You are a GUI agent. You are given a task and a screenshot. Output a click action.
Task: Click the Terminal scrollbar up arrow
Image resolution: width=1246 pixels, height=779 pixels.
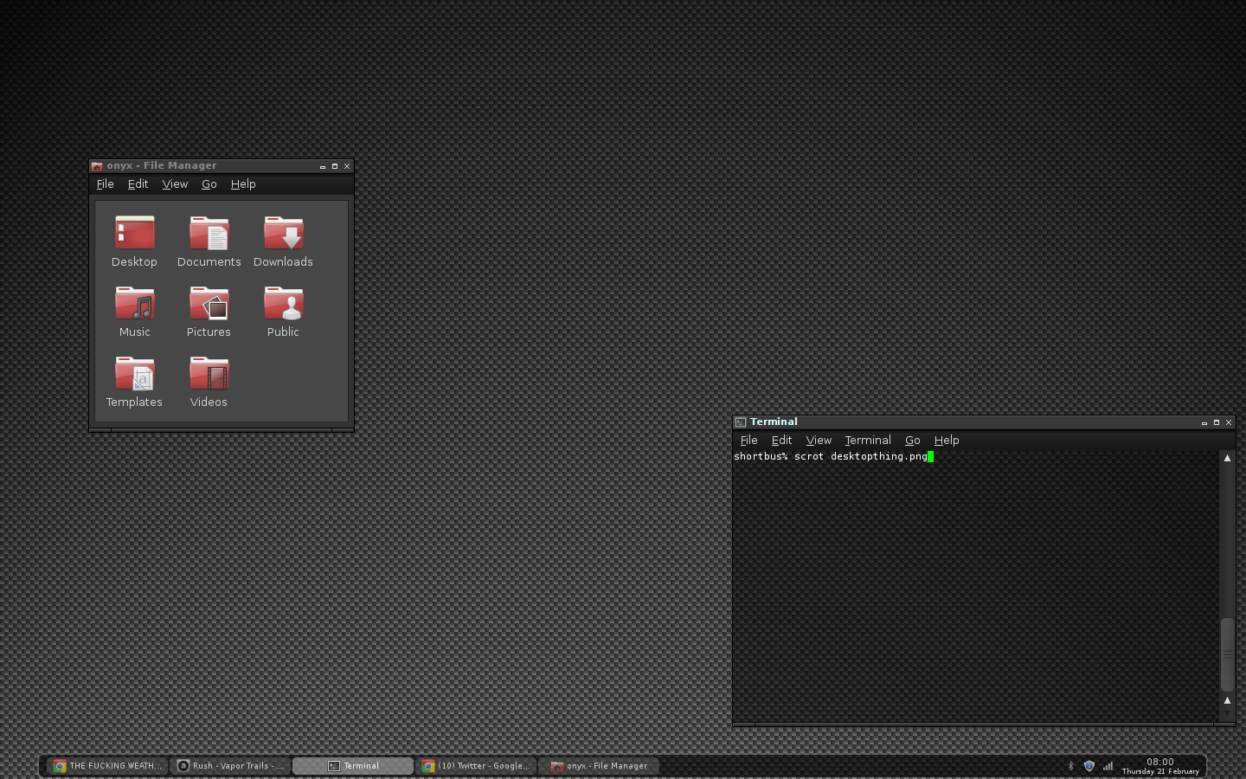pos(1227,458)
